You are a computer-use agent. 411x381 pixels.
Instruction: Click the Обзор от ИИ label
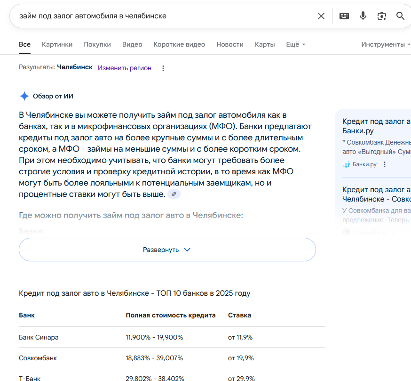pos(53,96)
